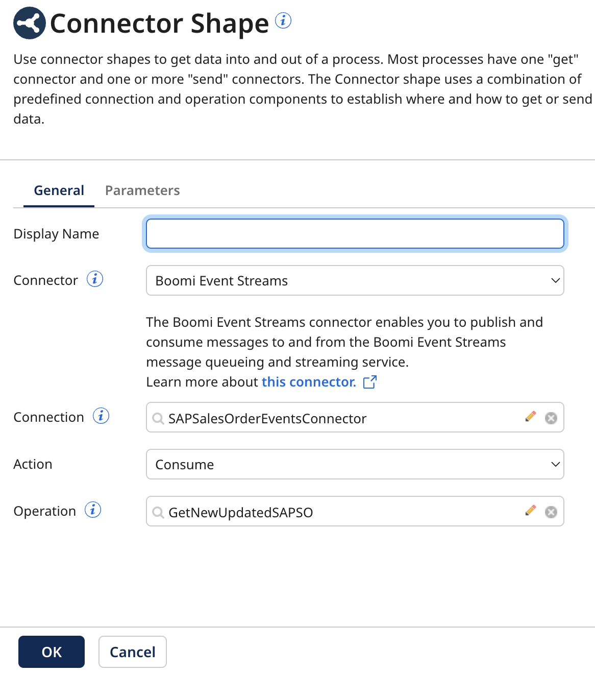Remove the Operation using the X icon

[x=551, y=512]
